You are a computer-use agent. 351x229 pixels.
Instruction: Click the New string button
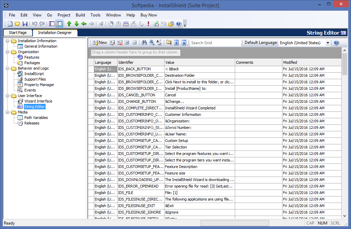point(100,43)
